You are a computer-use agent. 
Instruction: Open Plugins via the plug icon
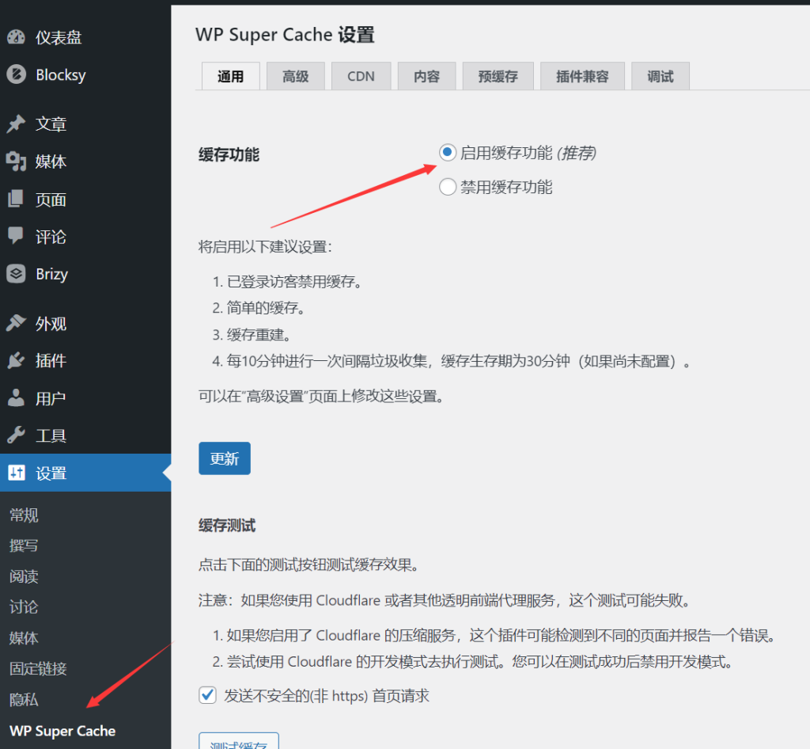pos(16,361)
